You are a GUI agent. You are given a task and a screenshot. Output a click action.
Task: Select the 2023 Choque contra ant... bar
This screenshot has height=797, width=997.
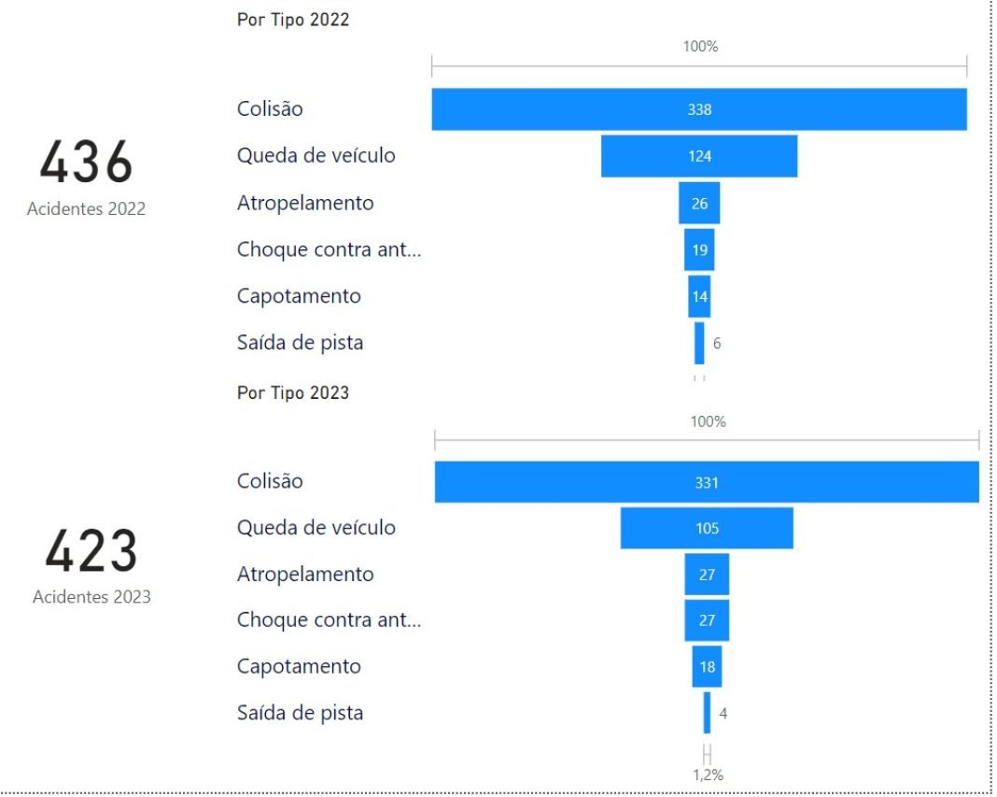[x=706, y=620]
